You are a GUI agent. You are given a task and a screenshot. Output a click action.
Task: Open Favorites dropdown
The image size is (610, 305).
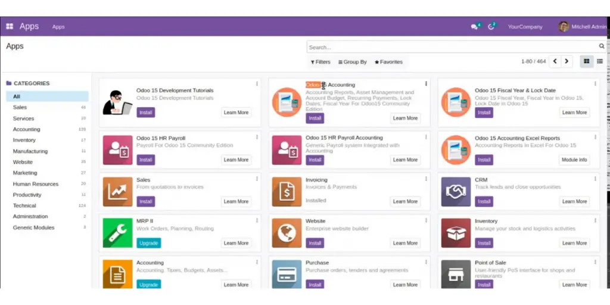(x=388, y=62)
